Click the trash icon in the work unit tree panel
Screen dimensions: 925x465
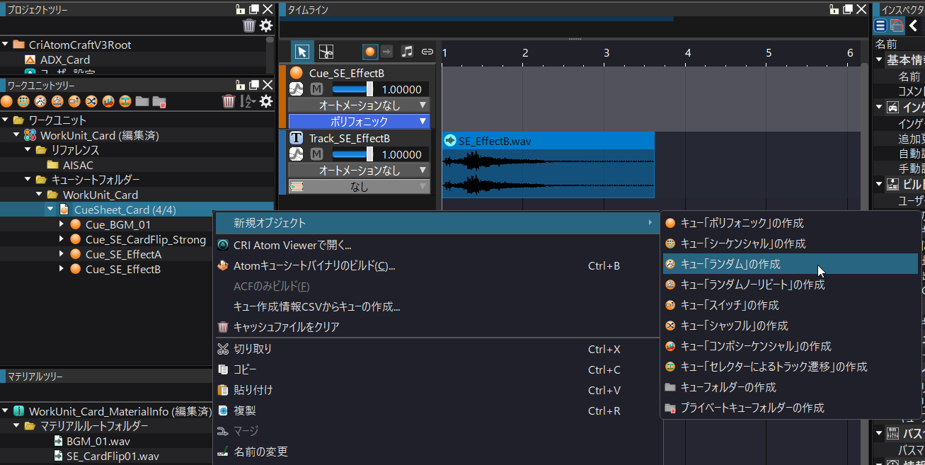(228, 101)
